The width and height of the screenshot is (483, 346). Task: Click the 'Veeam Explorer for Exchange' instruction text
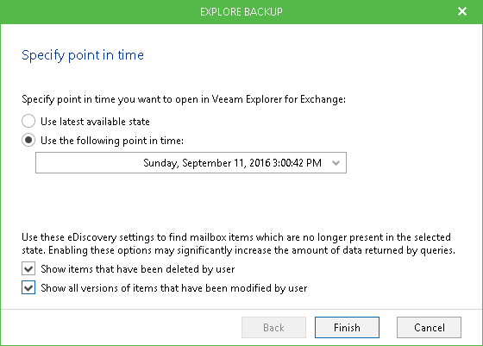pos(184,99)
